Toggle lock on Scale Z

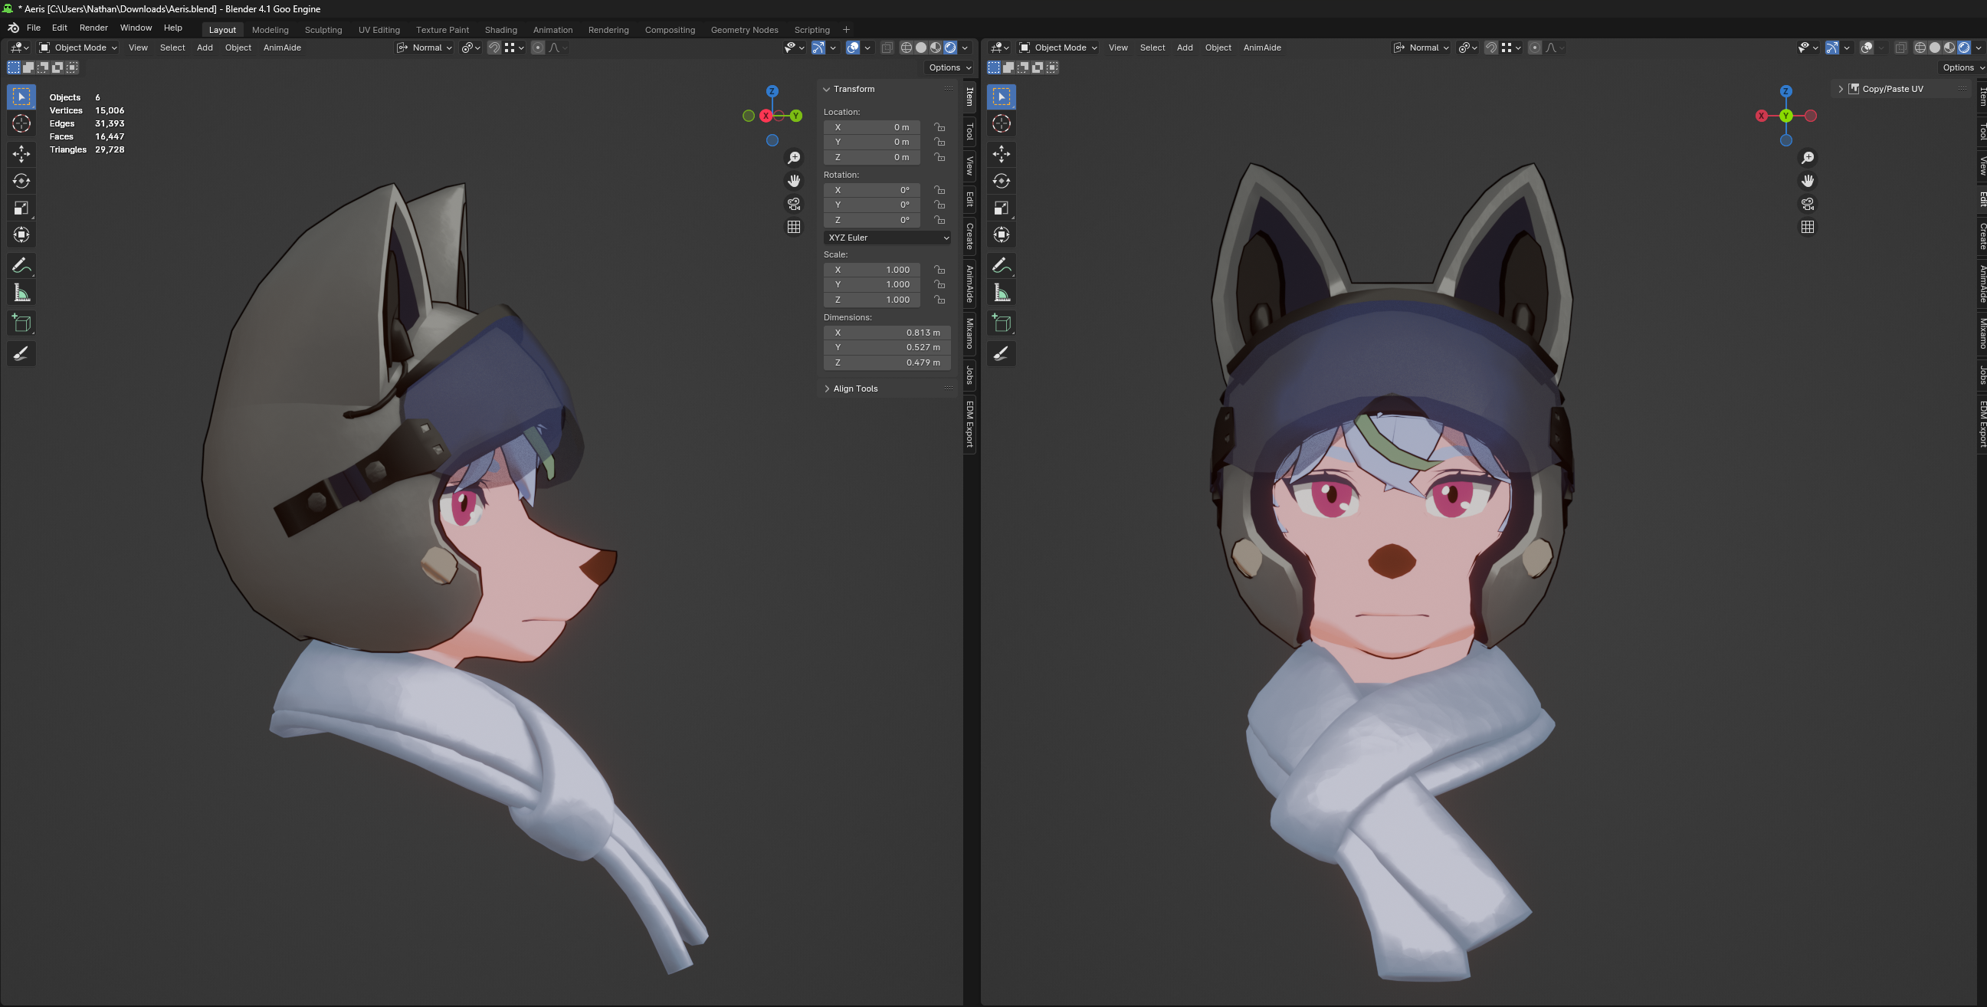[x=939, y=300]
